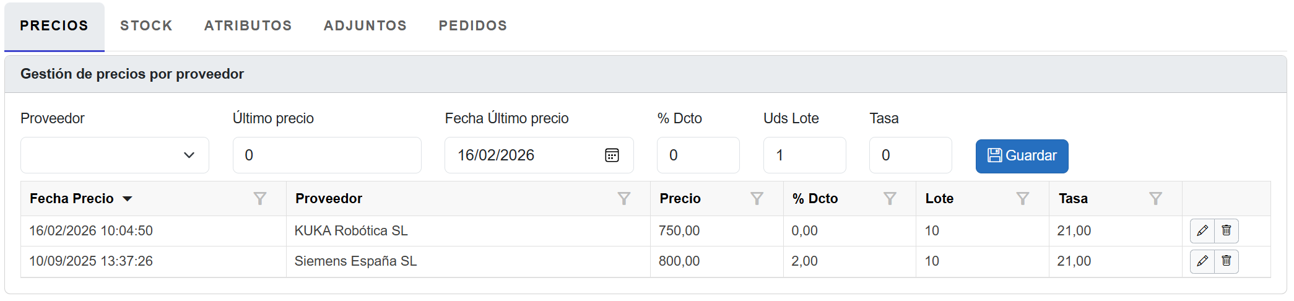Open the Tasa column filter
Screen dimensions: 1294x301
coord(1155,199)
